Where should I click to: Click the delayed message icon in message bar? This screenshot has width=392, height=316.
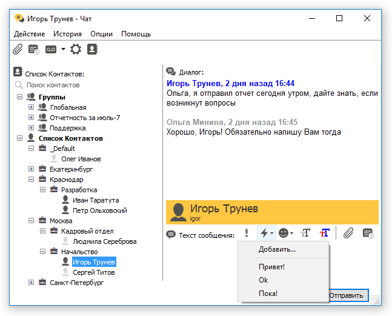[368, 233]
